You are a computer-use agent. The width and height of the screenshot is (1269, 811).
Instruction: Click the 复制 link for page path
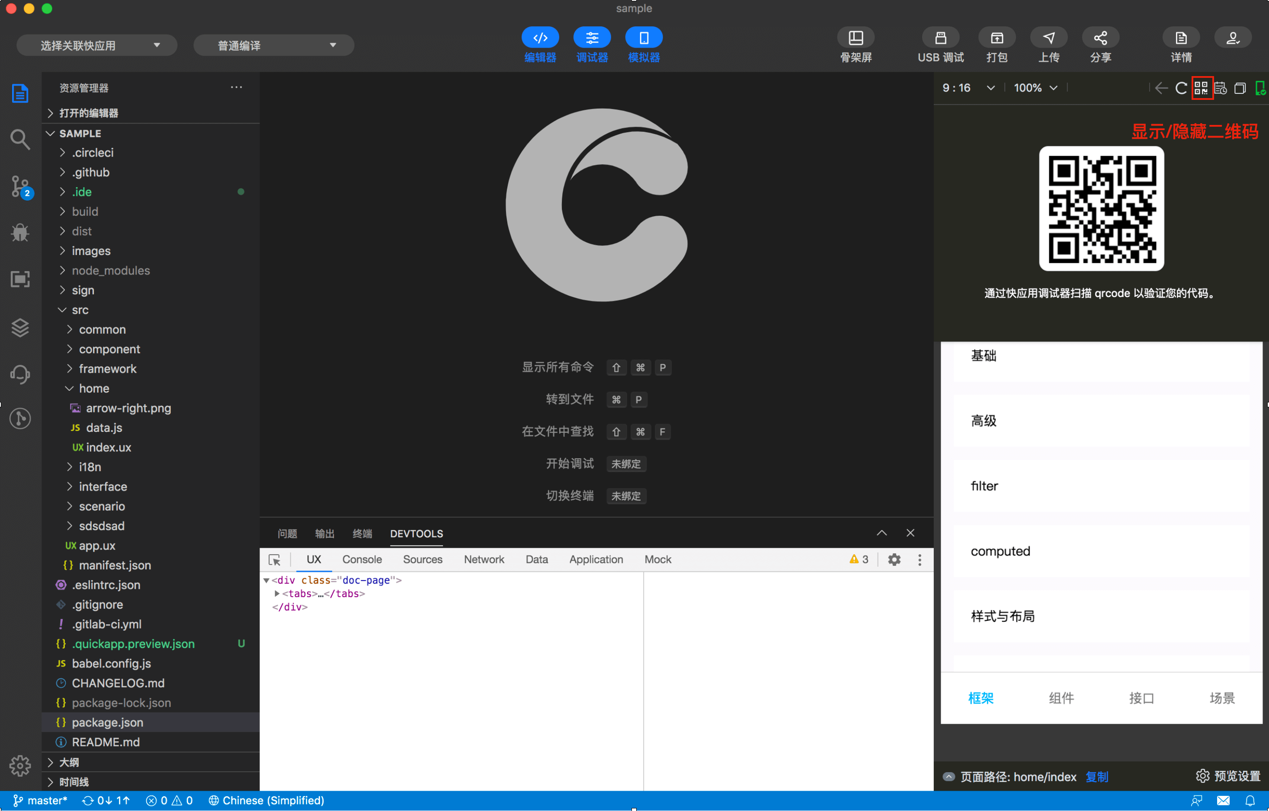click(1097, 777)
